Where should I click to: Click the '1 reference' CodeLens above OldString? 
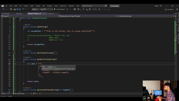click(27, 25)
